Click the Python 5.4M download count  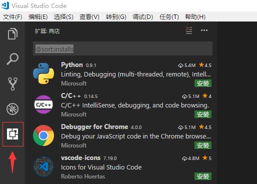click(x=186, y=65)
